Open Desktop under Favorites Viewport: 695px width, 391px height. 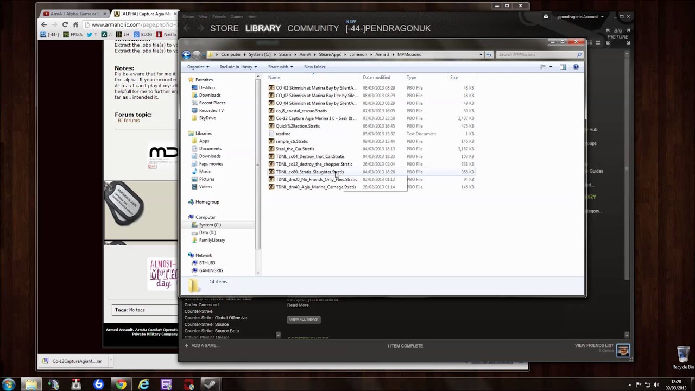(207, 87)
